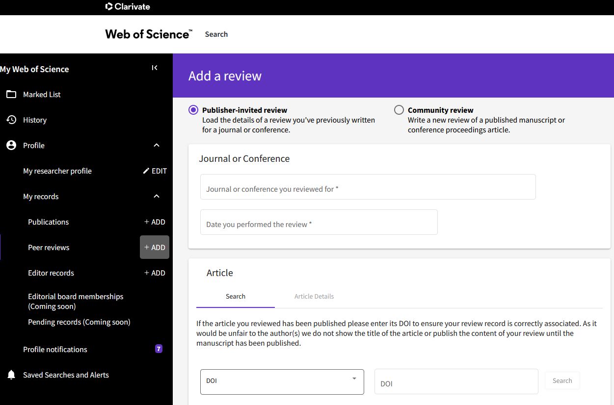Open Search link in the top header

pos(216,34)
